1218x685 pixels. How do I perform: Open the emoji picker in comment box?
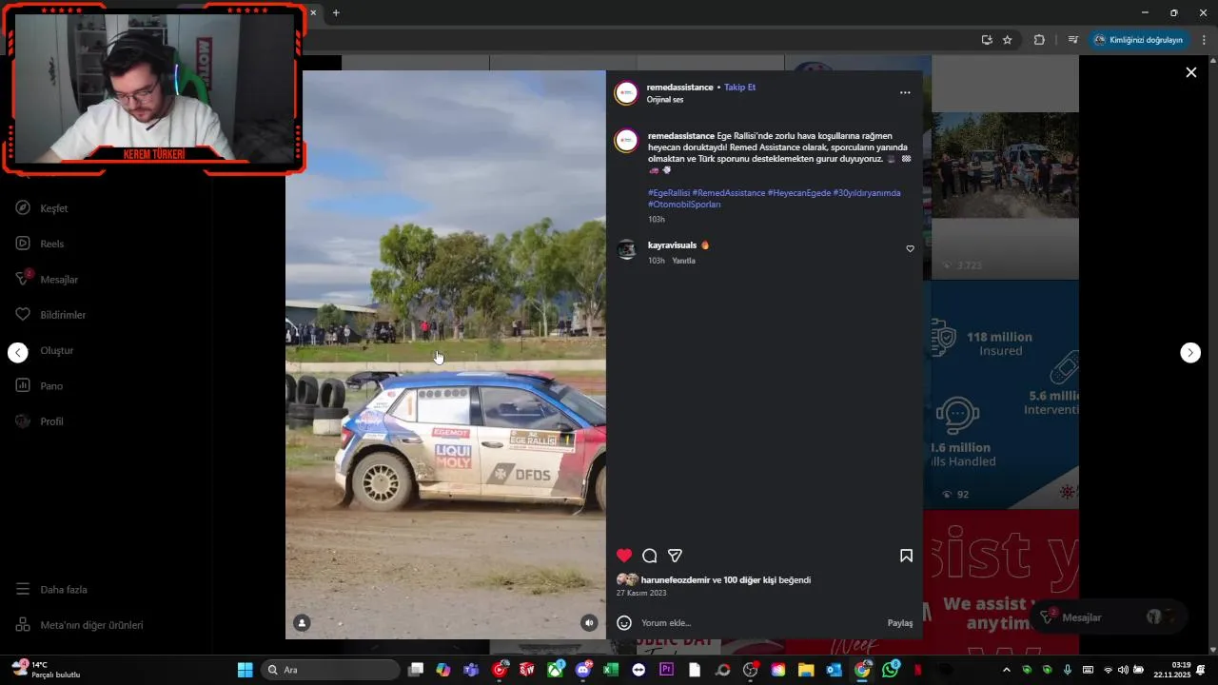[x=624, y=623]
